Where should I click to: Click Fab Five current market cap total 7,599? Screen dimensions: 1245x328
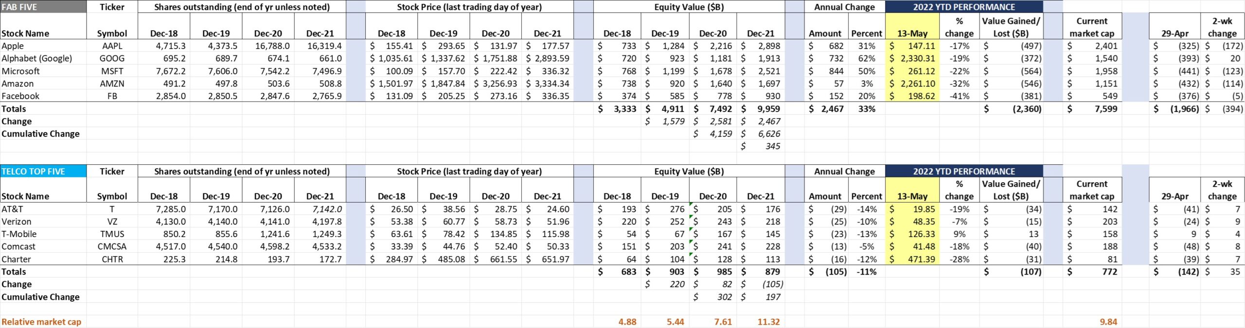1092,109
